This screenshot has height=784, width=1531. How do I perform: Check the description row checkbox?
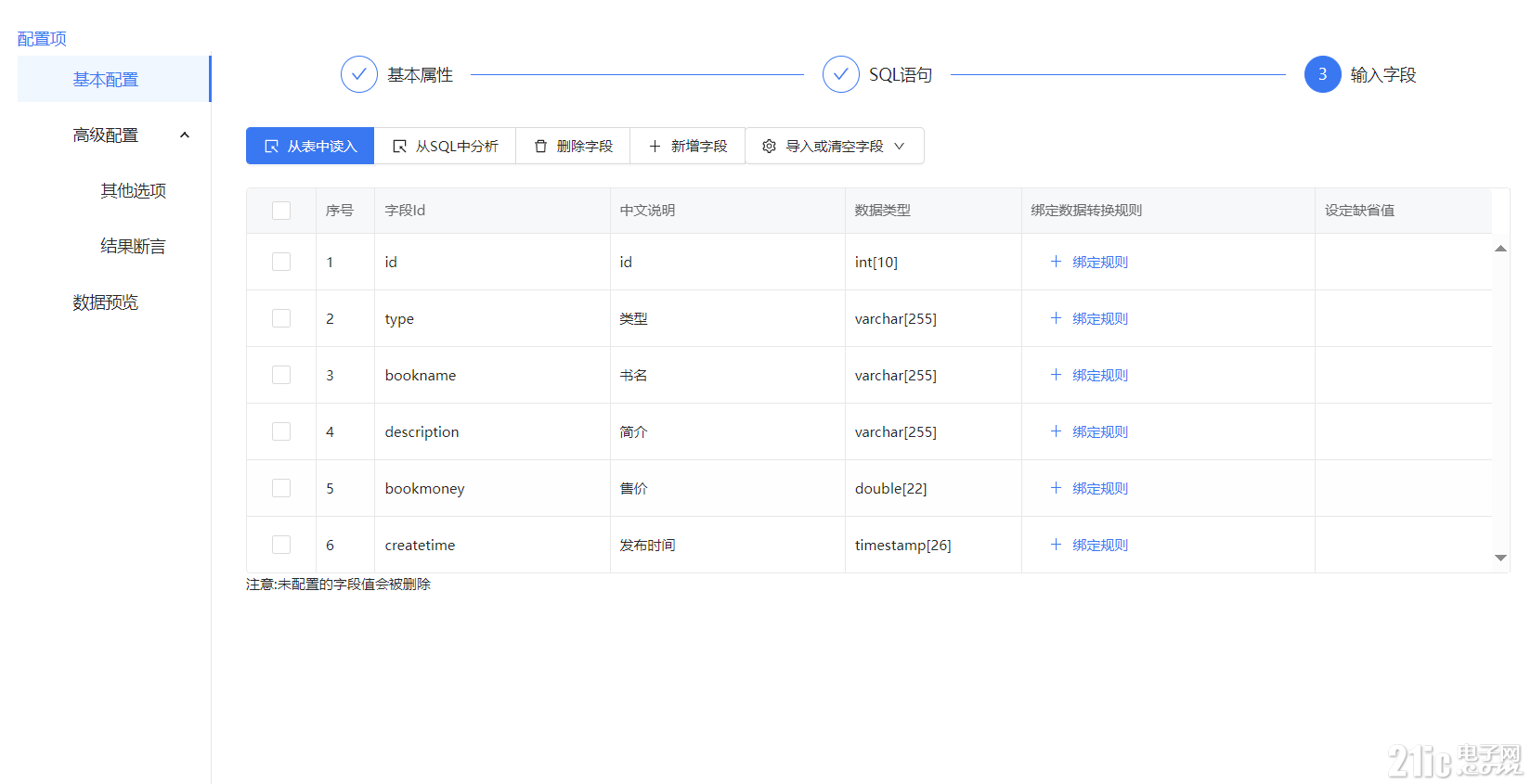[281, 431]
